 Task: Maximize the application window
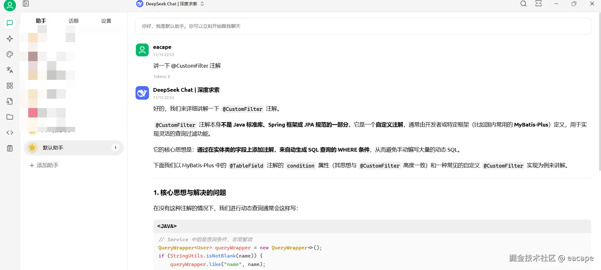pyautogui.click(x=574, y=4)
